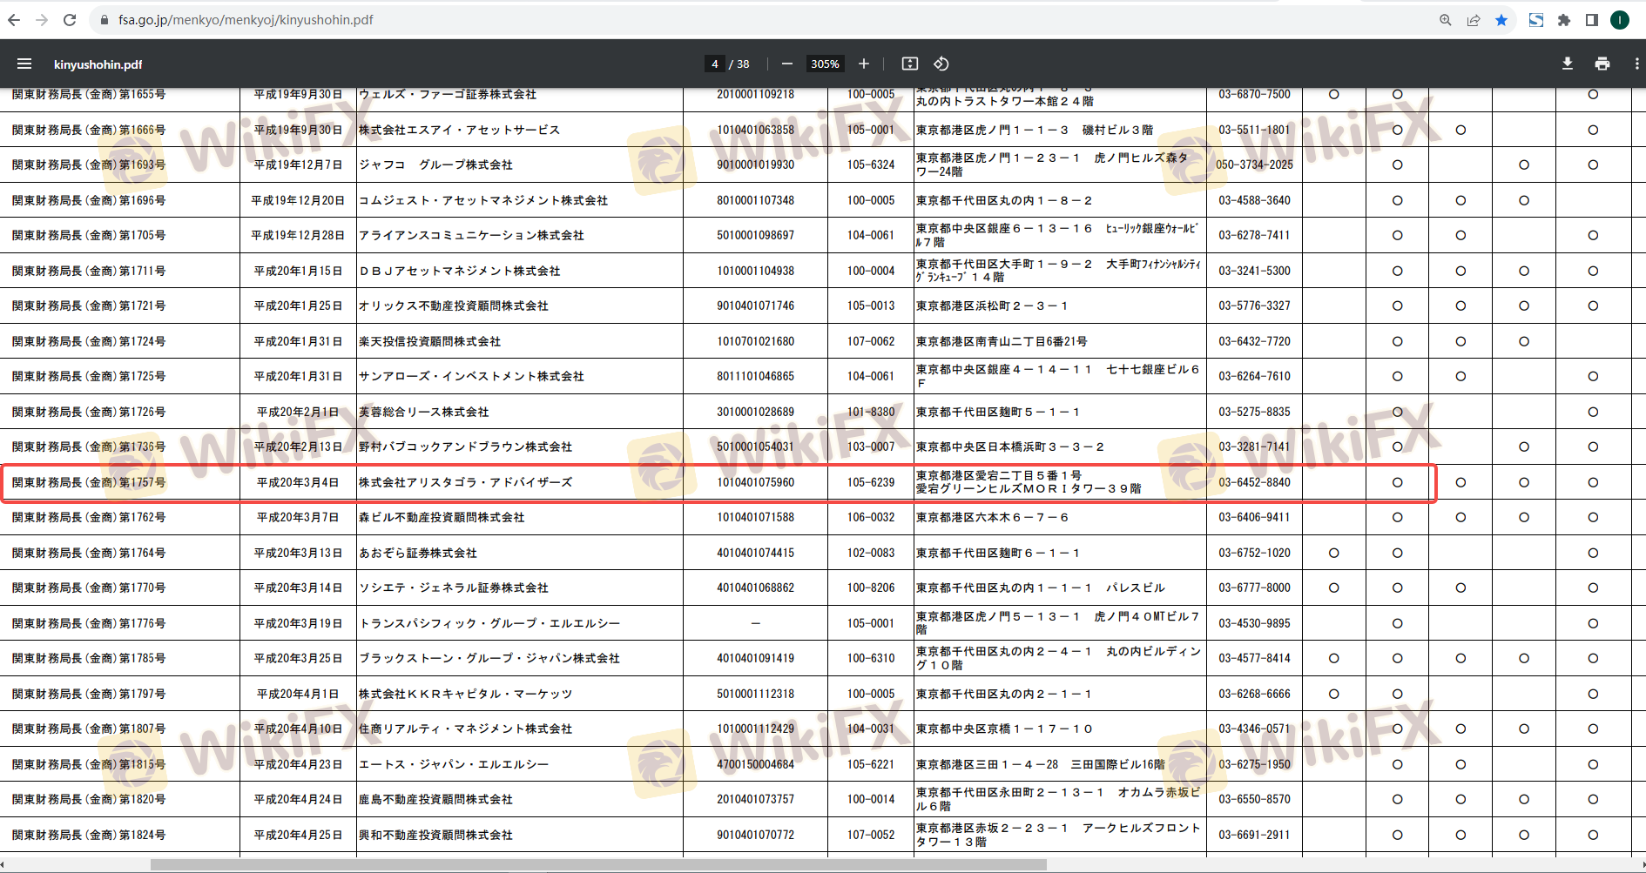Screen dimensions: 1646x873
Task: Reload the current page
Action: tap(70, 19)
